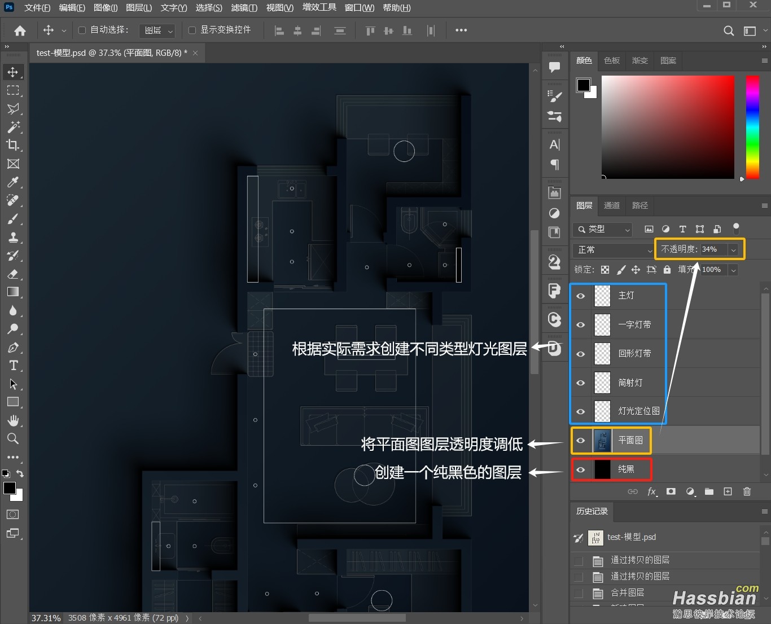Screen dimensions: 771x624
Task: Select the Gradient tool
Action: [x=13, y=292]
